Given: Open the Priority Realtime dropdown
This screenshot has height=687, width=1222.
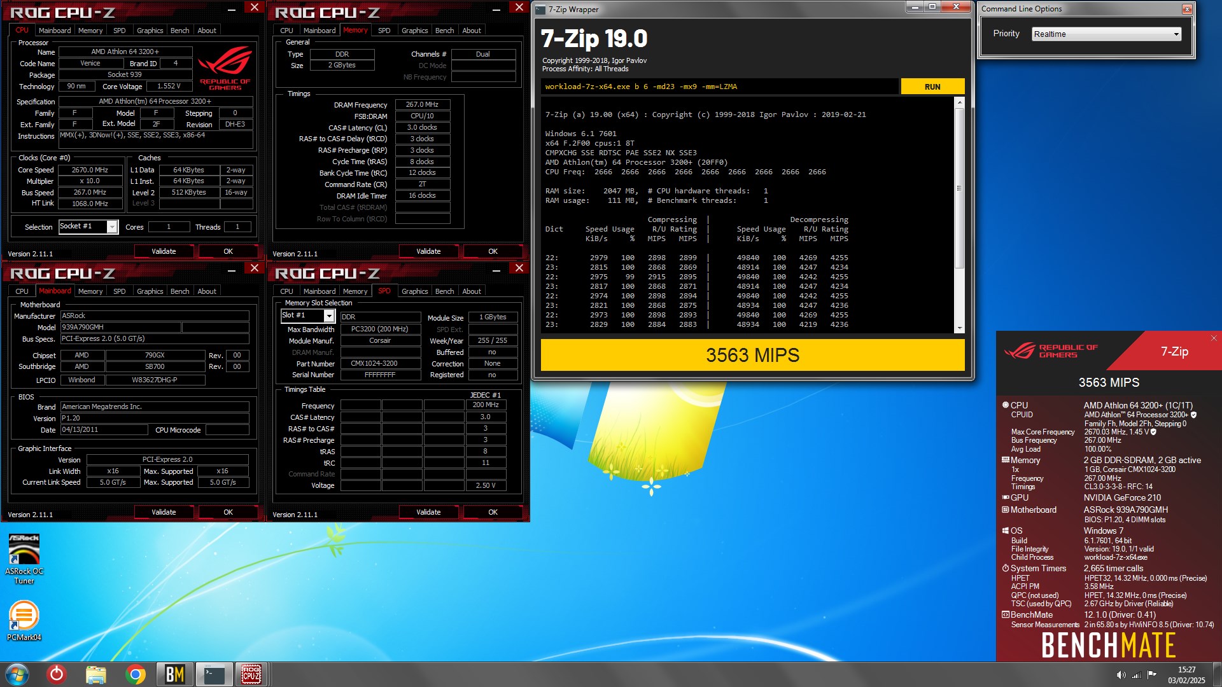Looking at the screenshot, I should (x=1106, y=34).
